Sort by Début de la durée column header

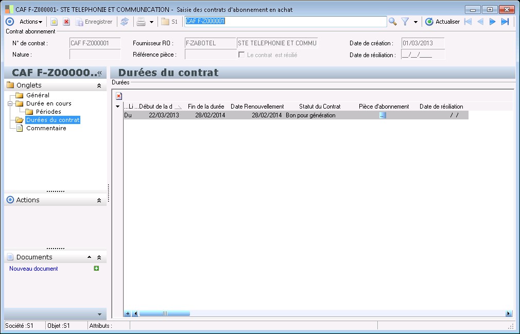pyautogui.click(x=160, y=107)
